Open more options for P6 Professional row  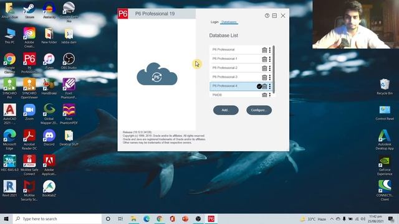click(270, 50)
